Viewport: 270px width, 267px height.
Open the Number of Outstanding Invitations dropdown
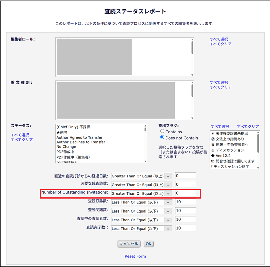coord(141,194)
